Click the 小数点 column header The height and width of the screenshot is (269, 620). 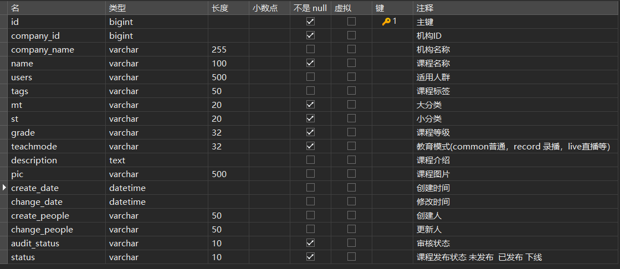tap(270, 8)
